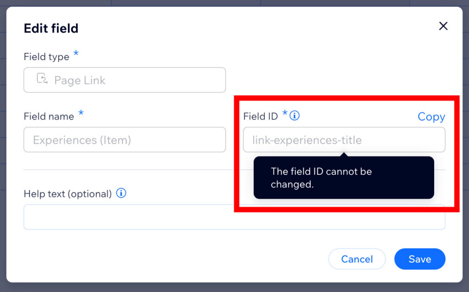This screenshot has height=292, width=469.
Task: Open the Field ID info icon
Action: 294,115
